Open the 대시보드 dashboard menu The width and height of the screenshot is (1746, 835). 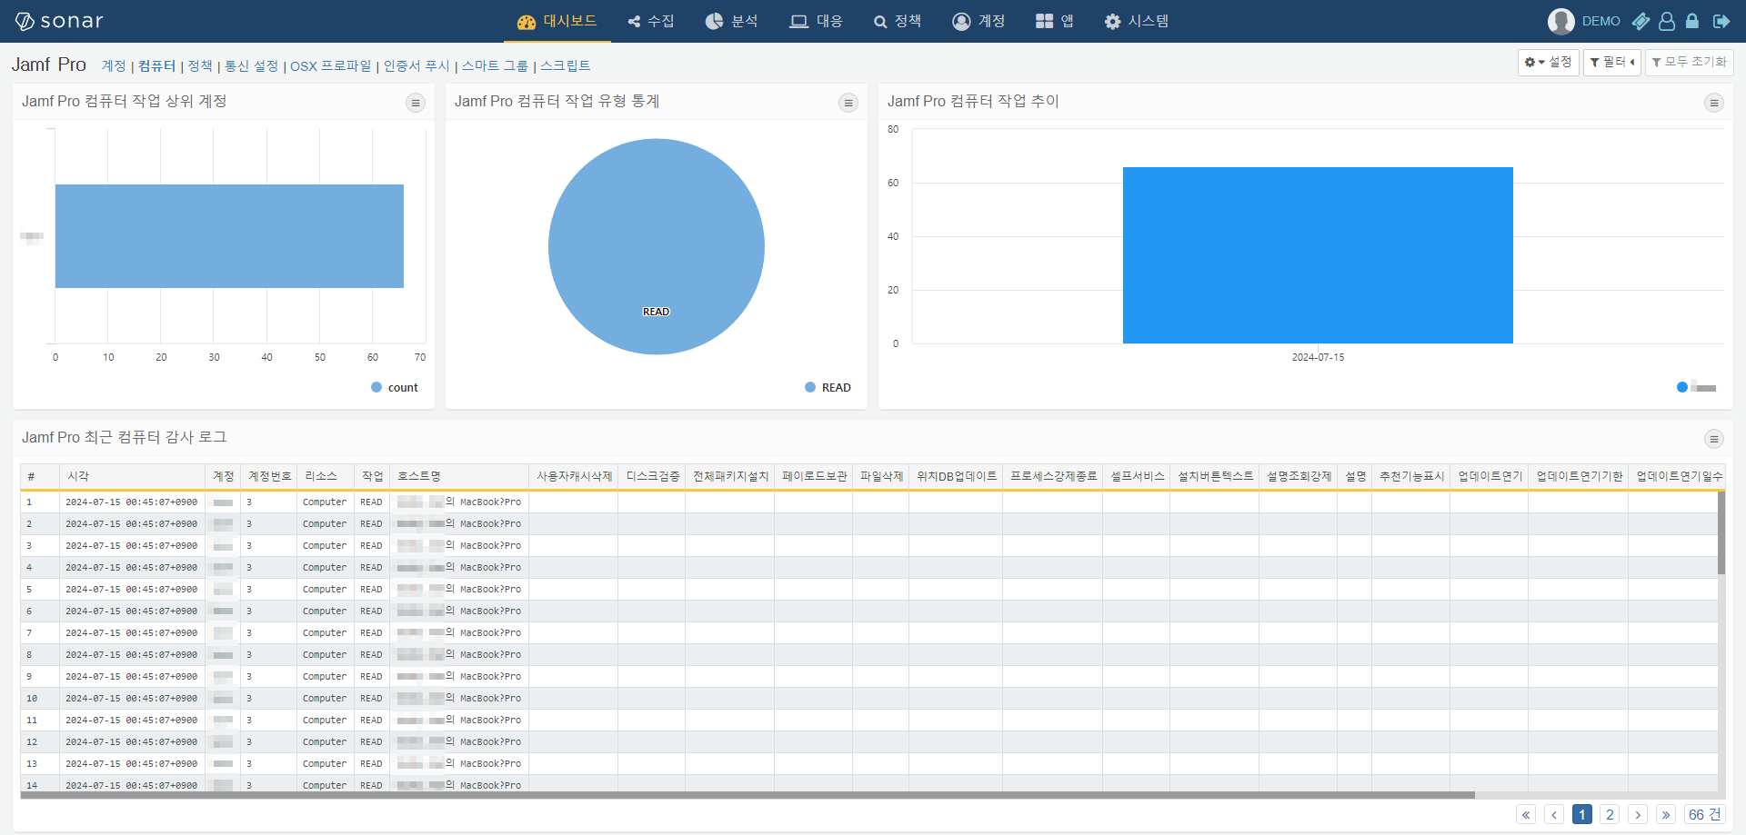click(557, 21)
